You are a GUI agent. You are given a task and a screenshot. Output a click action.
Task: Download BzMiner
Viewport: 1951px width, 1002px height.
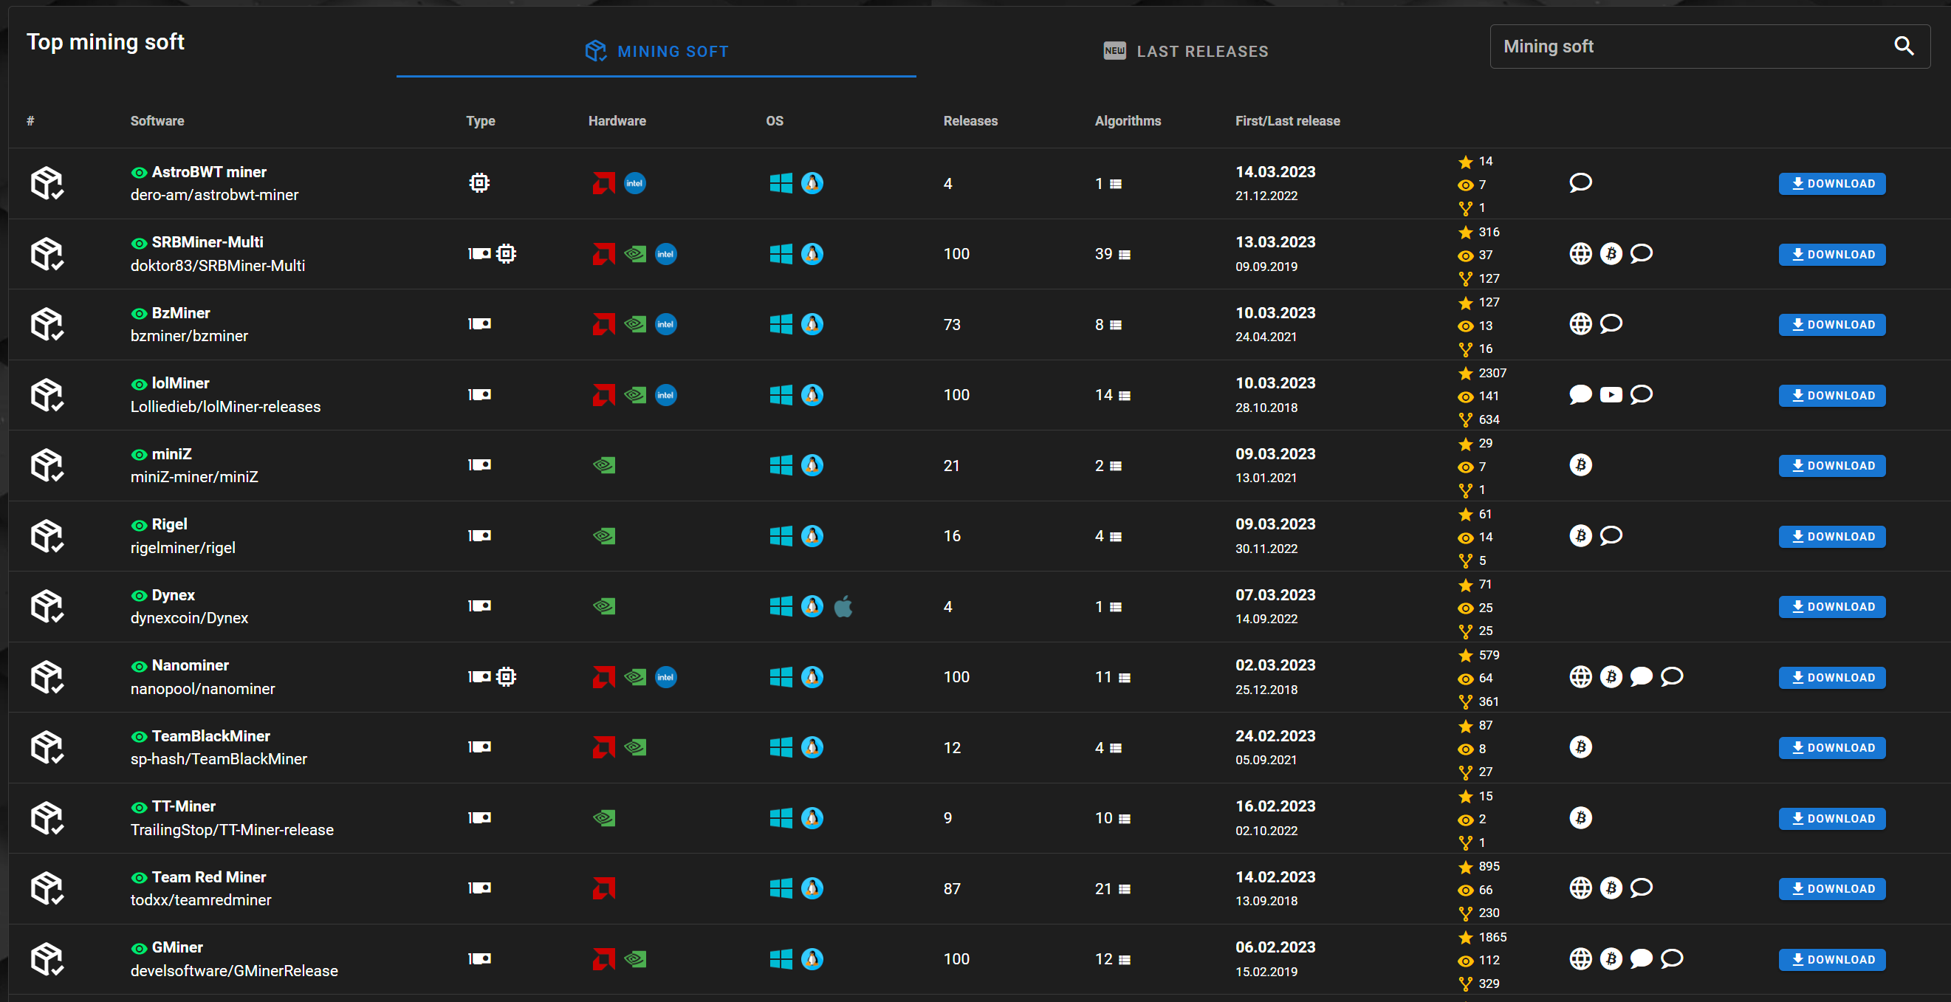coord(1831,325)
